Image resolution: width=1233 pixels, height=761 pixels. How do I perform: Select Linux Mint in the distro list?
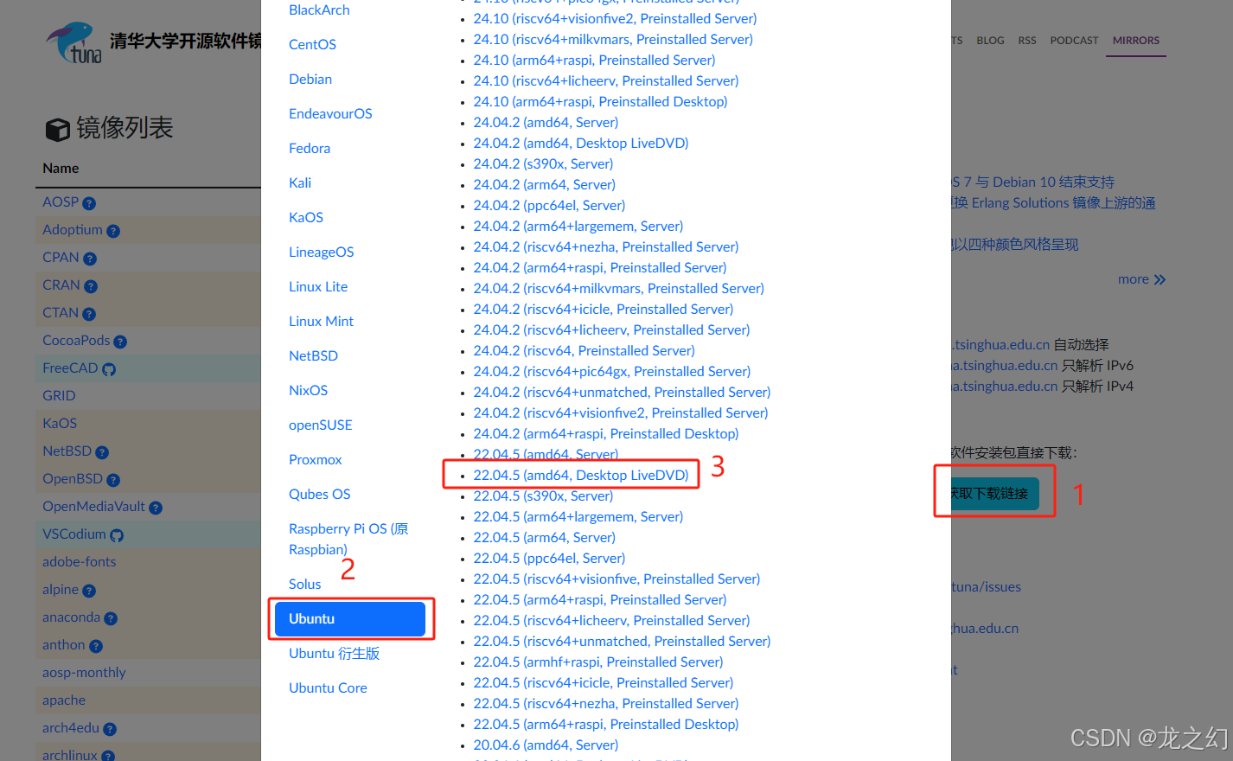pos(321,321)
